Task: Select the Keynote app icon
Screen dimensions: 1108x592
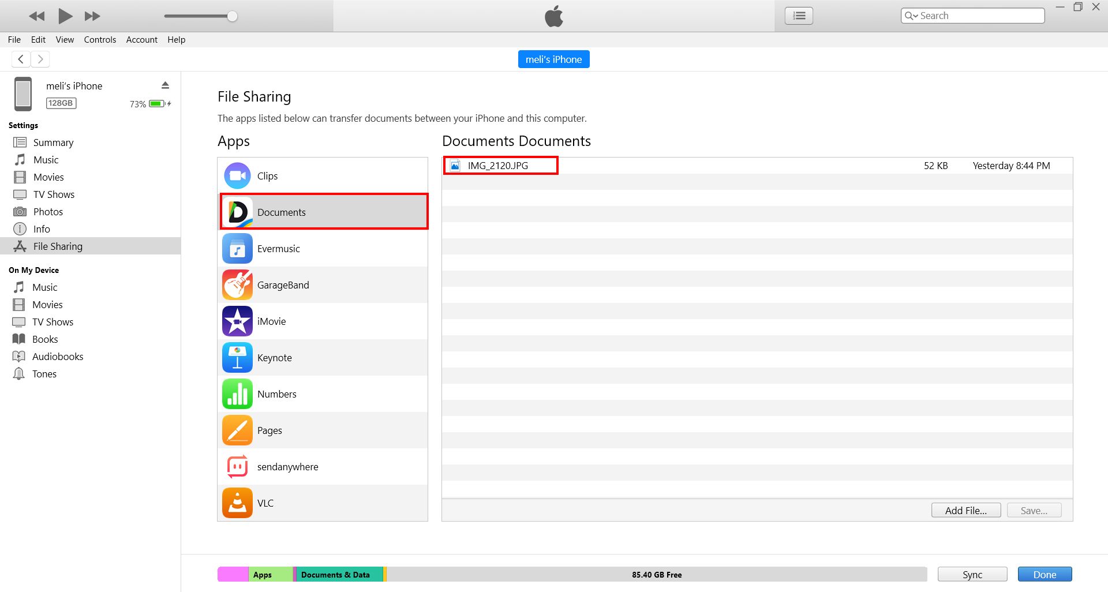Action: (237, 358)
